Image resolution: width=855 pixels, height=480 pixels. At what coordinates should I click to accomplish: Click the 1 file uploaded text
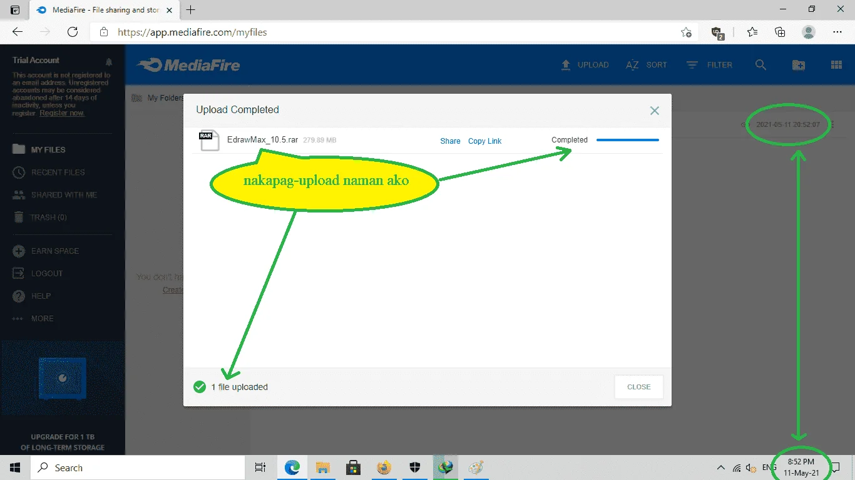click(240, 387)
